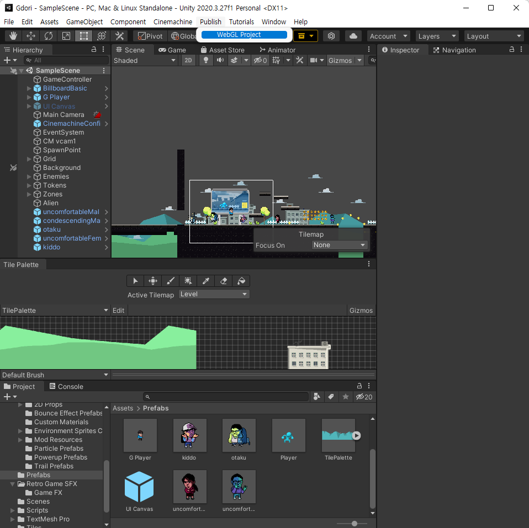This screenshot has height=528, width=529.
Task: Adjust the Project icon size slider
Action: pyautogui.click(x=355, y=524)
